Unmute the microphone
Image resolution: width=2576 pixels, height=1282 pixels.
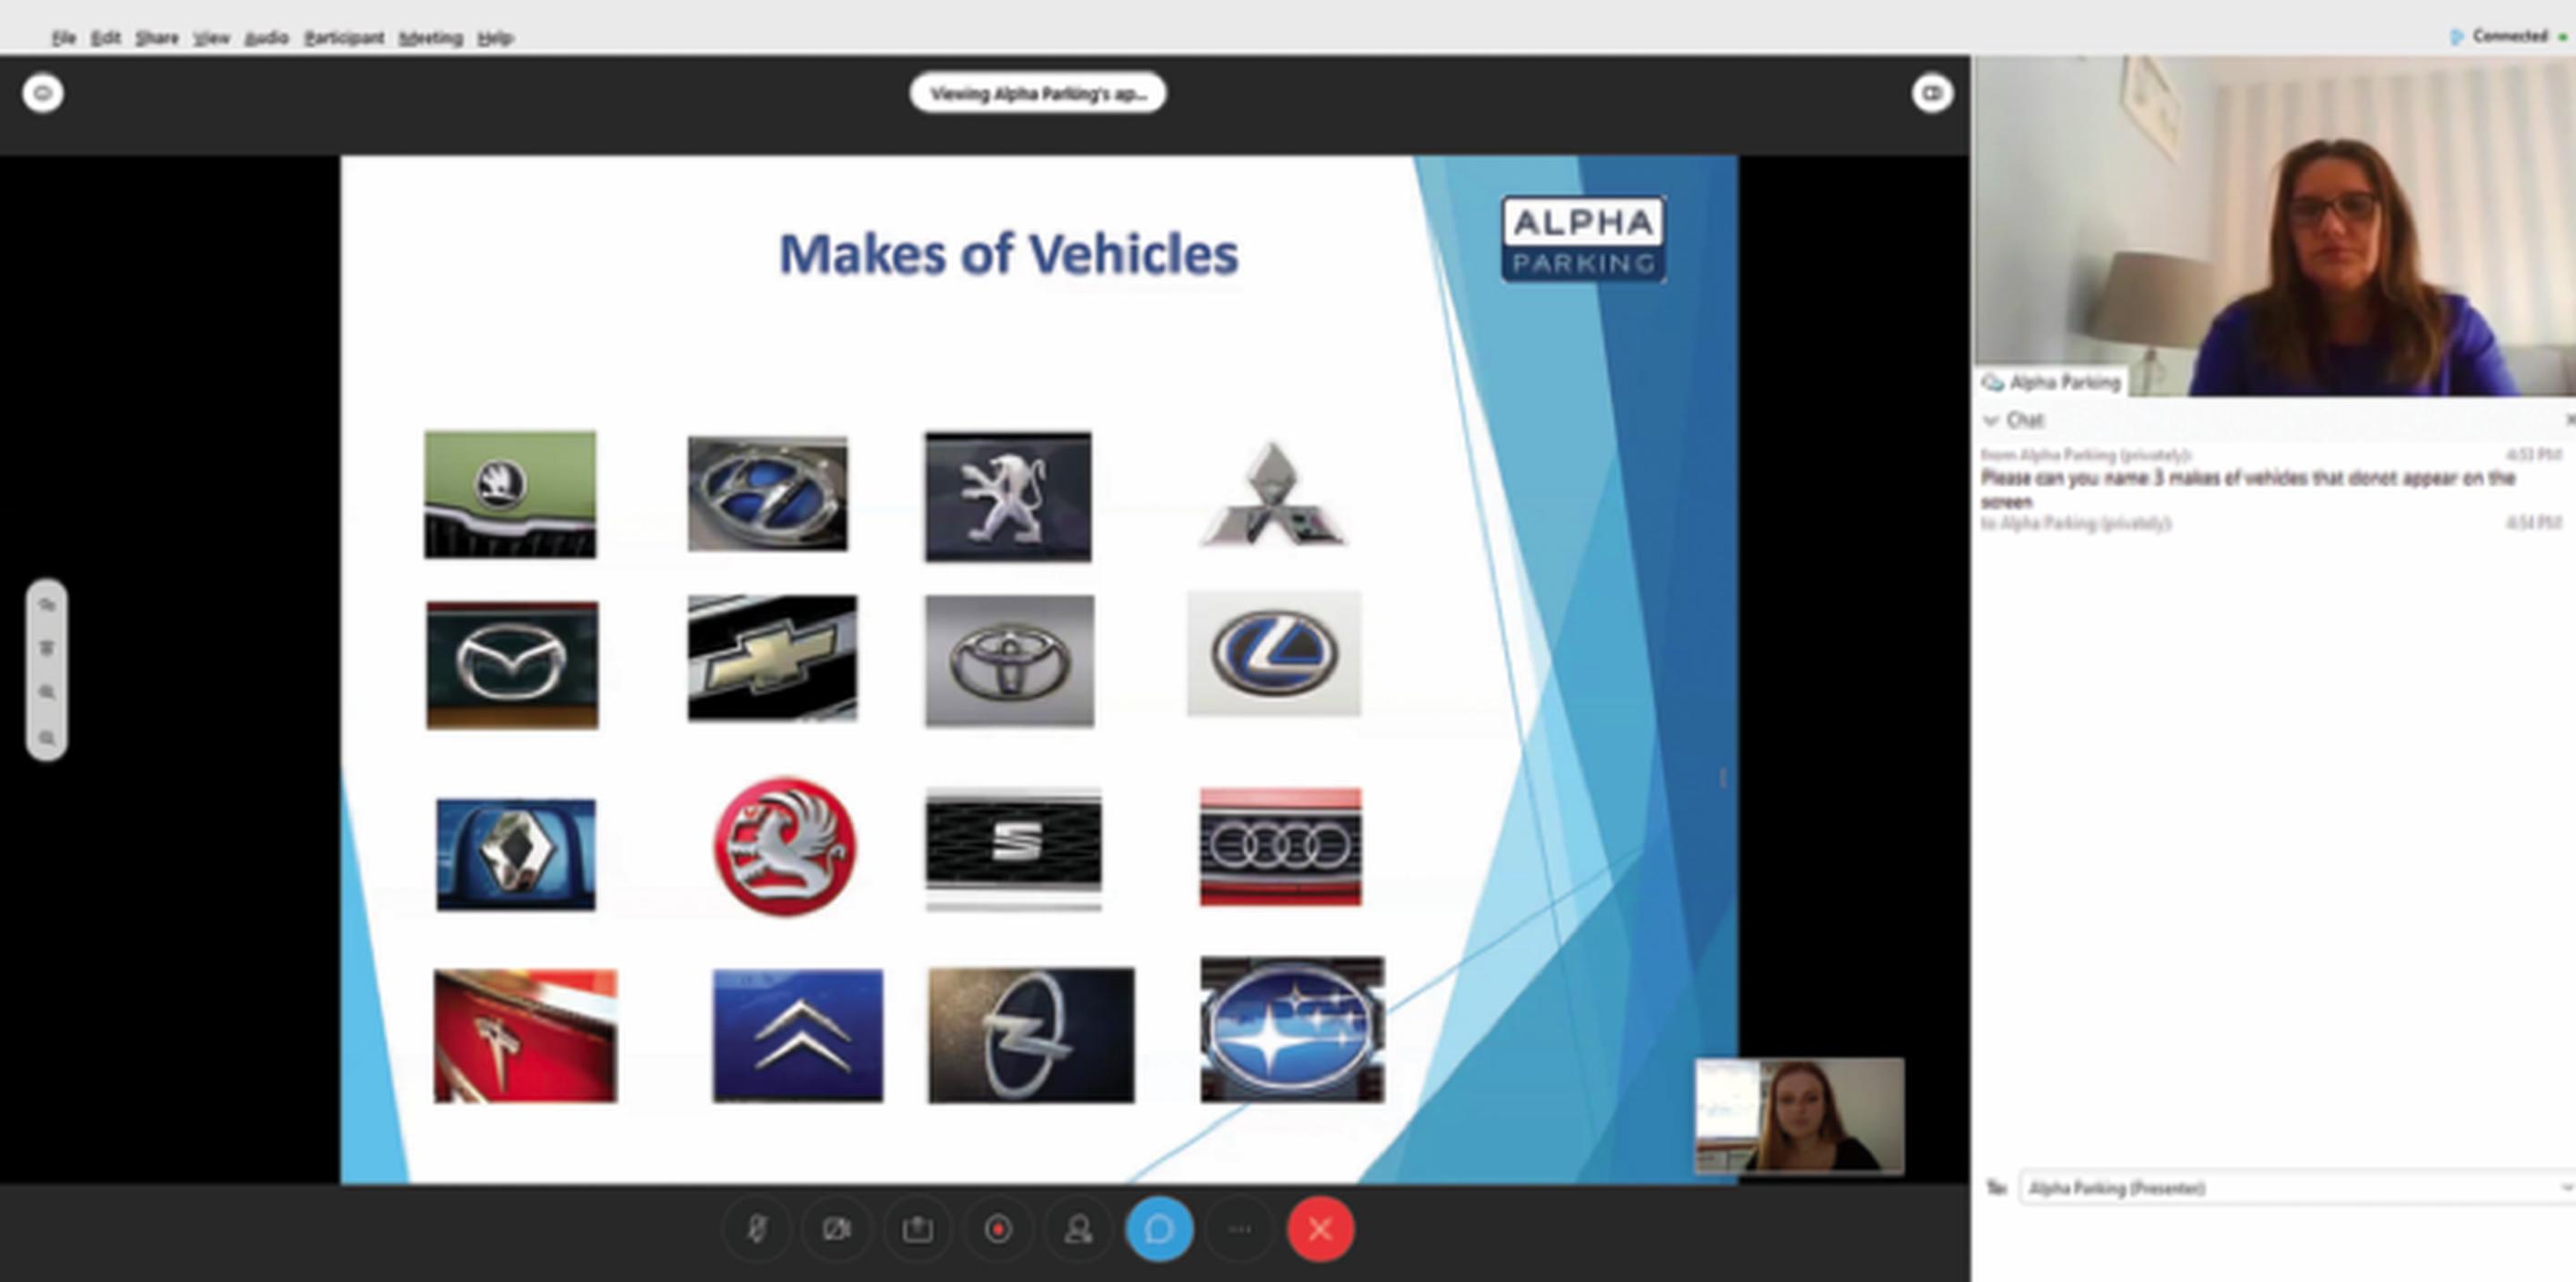coord(757,1229)
